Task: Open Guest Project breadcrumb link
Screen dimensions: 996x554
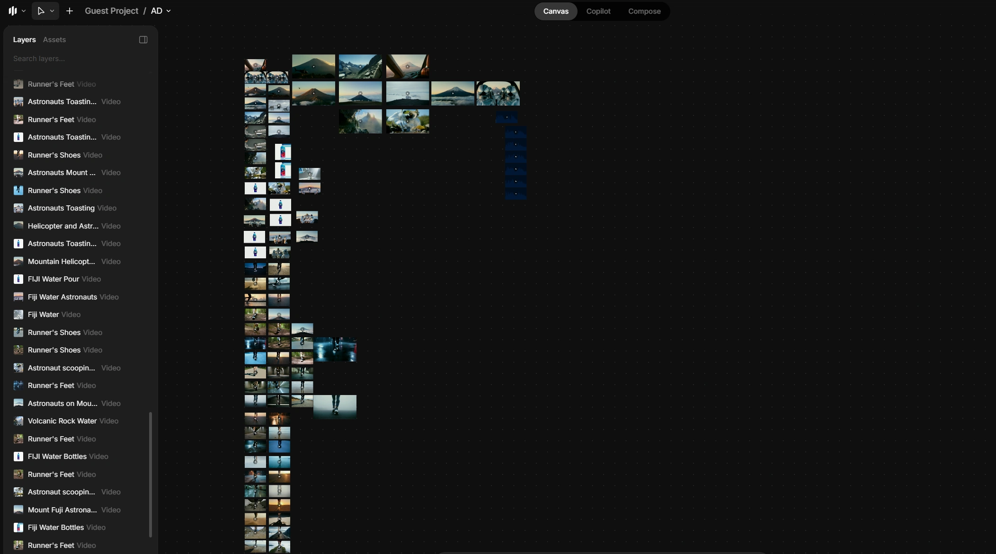Action: click(111, 11)
